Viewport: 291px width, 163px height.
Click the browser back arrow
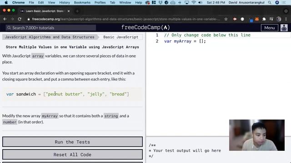click(x=5, y=19)
